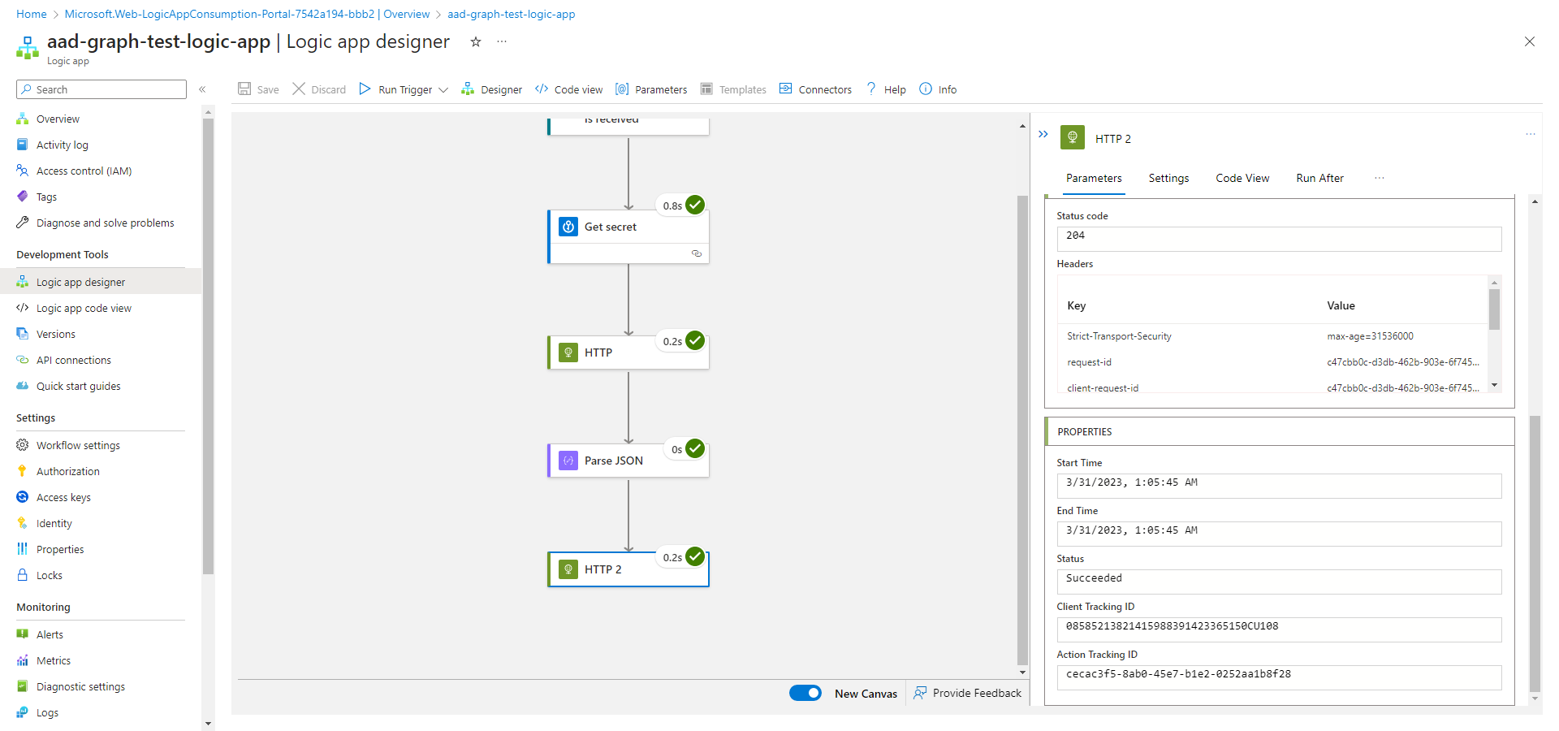Collapse the HTTP 2 details panel
The width and height of the screenshot is (1559, 731).
(x=1043, y=135)
